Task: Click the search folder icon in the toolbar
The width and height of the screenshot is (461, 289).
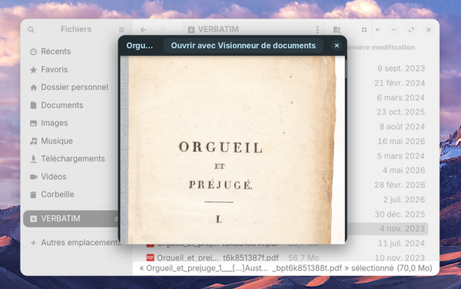Action: click(337, 30)
